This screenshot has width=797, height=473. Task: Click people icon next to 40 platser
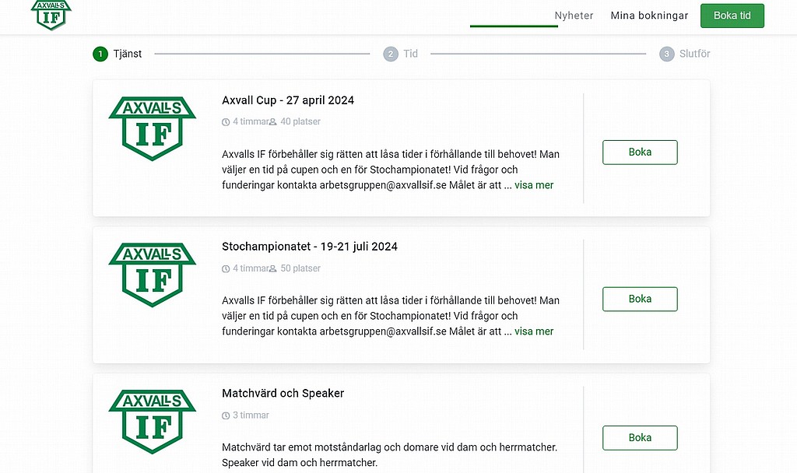pyautogui.click(x=273, y=122)
